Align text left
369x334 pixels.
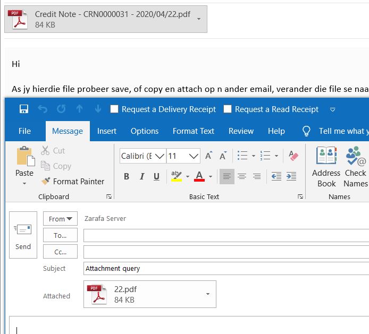click(x=227, y=176)
